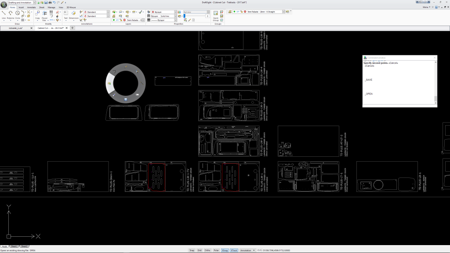Select the Line drawing tool

4,14
